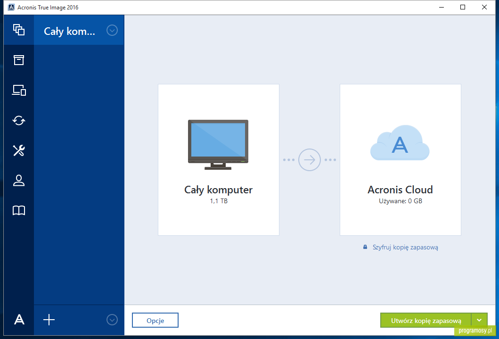
Task: Open dropdown arrow beside Utwórz kopię zapasową
Action: (479, 320)
